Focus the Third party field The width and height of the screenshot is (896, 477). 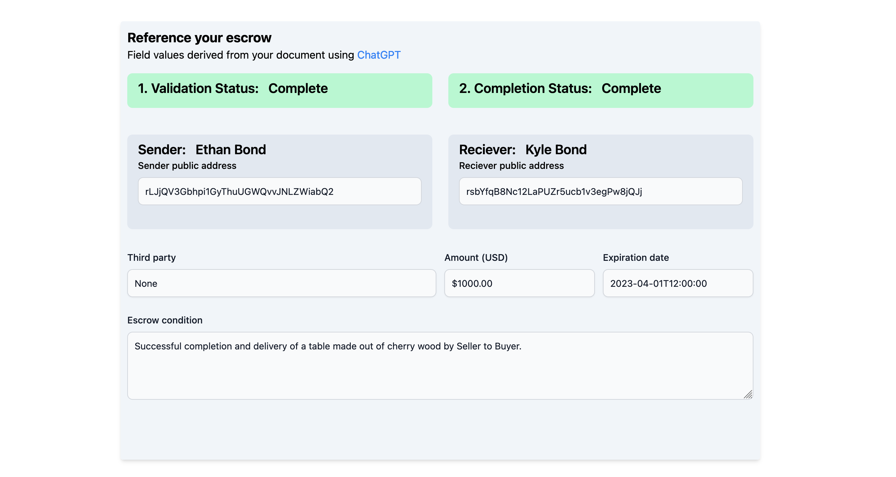(282, 283)
